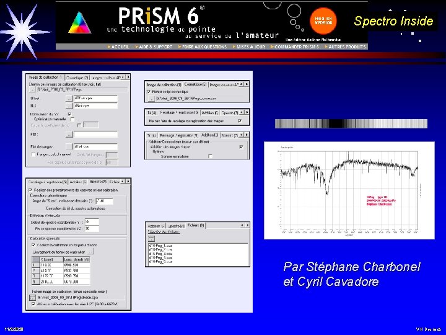
Task: Select the active Image de calibration tab above Offset
Action: (45, 77)
